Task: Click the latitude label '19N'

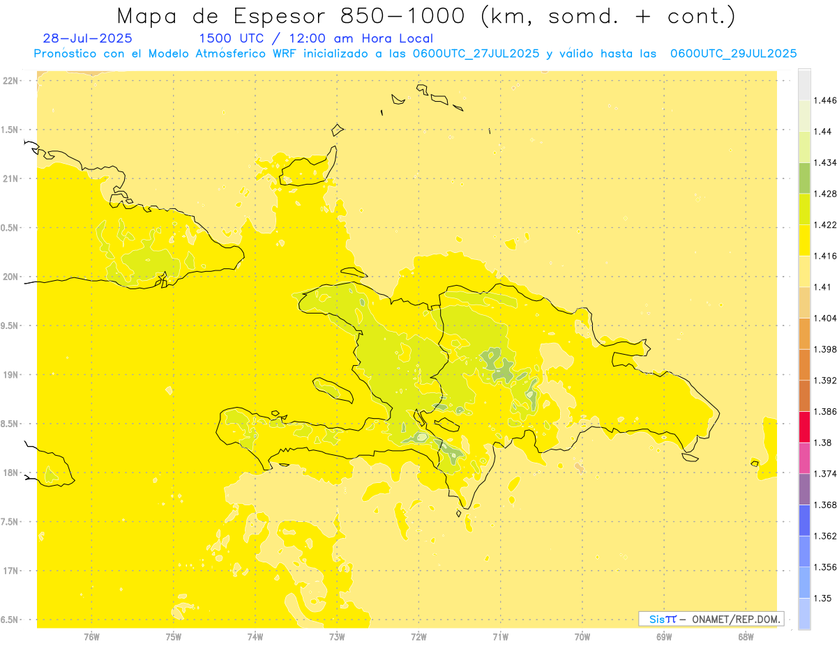Action: (11, 375)
